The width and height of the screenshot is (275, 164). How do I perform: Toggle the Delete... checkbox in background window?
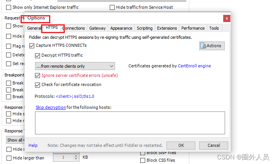point(8,55)
